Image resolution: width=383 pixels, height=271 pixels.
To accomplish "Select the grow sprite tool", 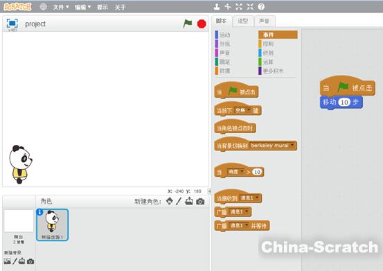I will (x=239, y=7).
